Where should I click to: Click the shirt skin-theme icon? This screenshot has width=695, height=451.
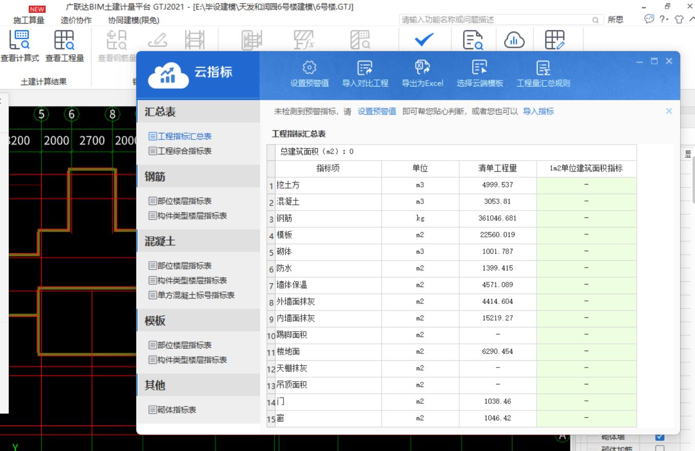[x=679, y=19]
